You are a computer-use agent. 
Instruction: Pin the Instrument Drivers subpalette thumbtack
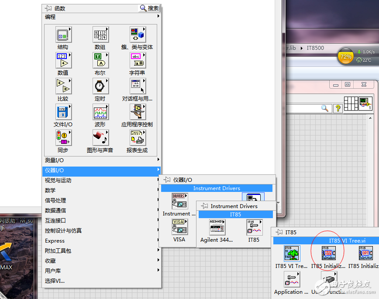(x=204, y=206)
